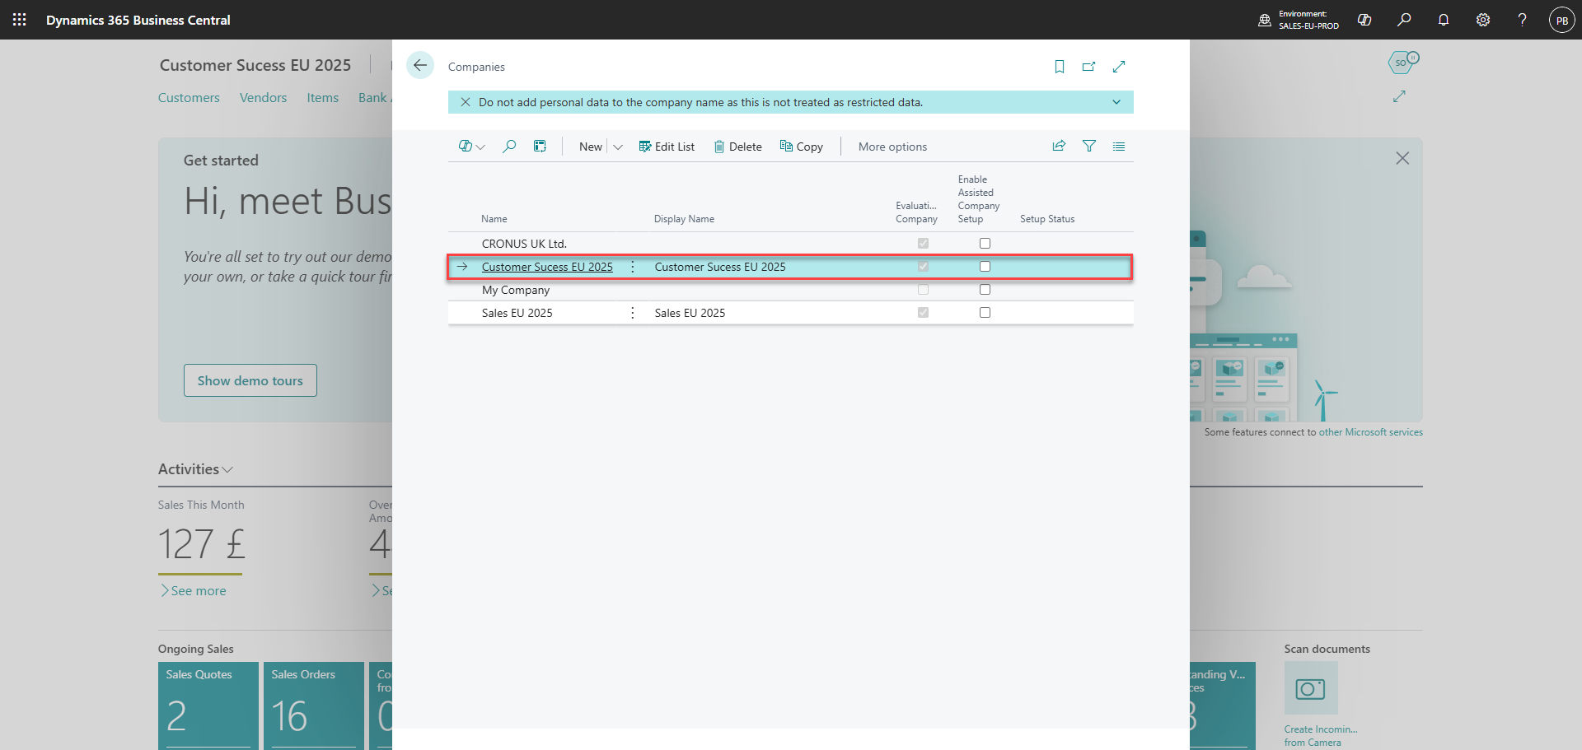The width and height of the screenshot is (1582, 750).
Task: Bookmark the Companies page
Action: [x=1060, y=67]
